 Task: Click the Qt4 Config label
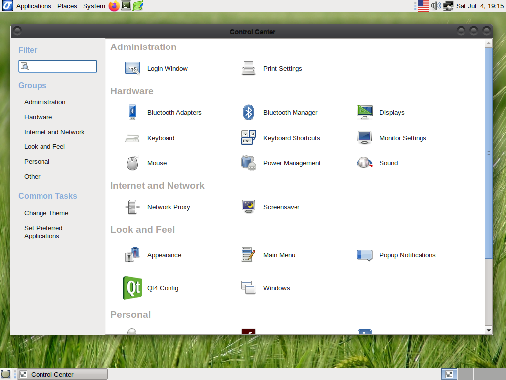pyautogui.click(x=163, y=288)
